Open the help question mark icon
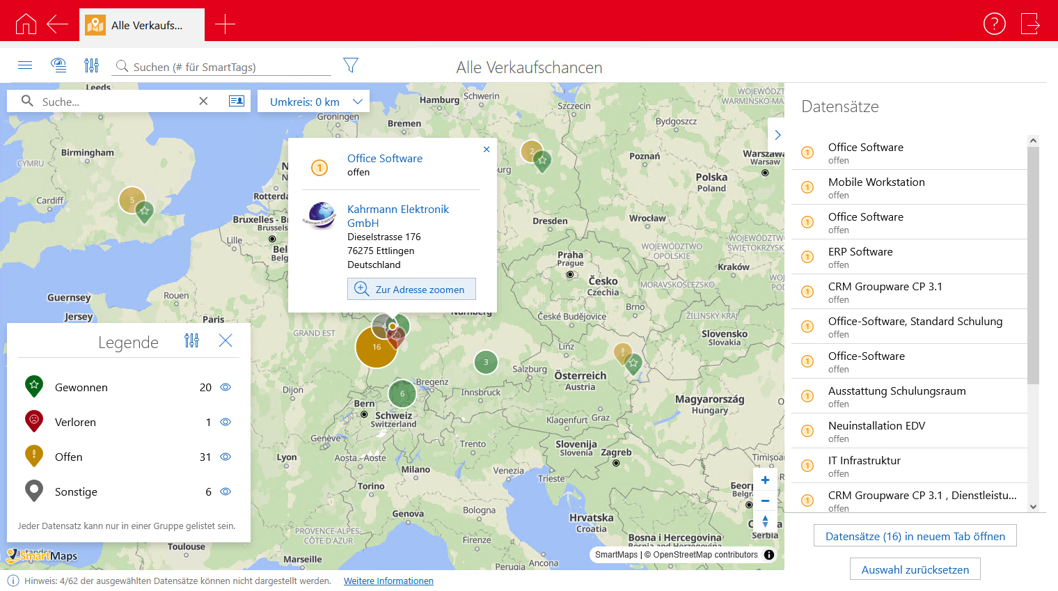 point(994,24)
